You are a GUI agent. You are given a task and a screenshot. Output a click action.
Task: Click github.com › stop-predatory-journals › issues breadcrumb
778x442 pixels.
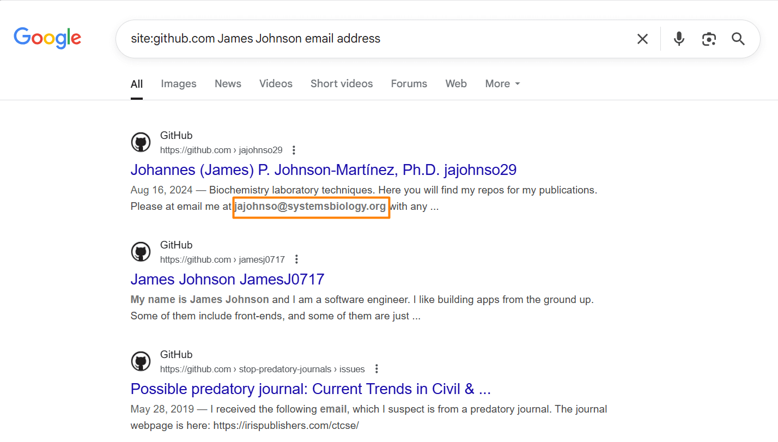click(263, 370)
